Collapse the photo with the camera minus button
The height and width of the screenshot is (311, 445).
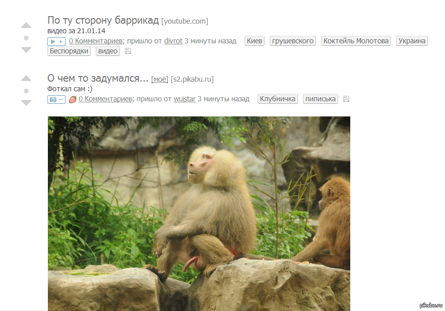(56, 99)
